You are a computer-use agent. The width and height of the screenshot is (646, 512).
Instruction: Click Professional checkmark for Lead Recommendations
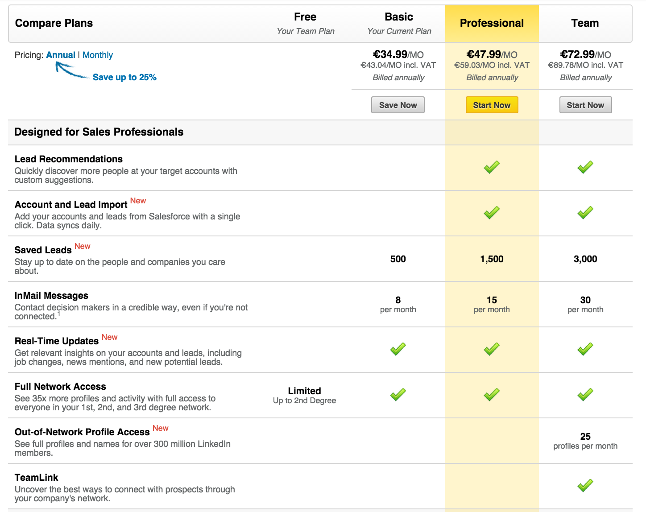click(492, 167)
